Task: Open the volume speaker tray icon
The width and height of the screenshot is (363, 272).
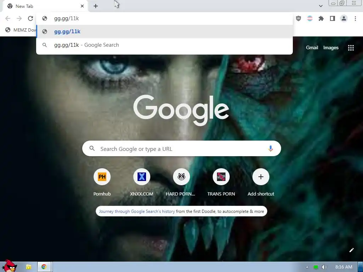Action: point(324,267)
